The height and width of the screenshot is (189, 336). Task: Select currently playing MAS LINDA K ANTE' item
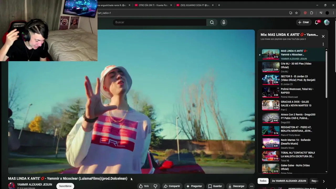coord(291,55)
